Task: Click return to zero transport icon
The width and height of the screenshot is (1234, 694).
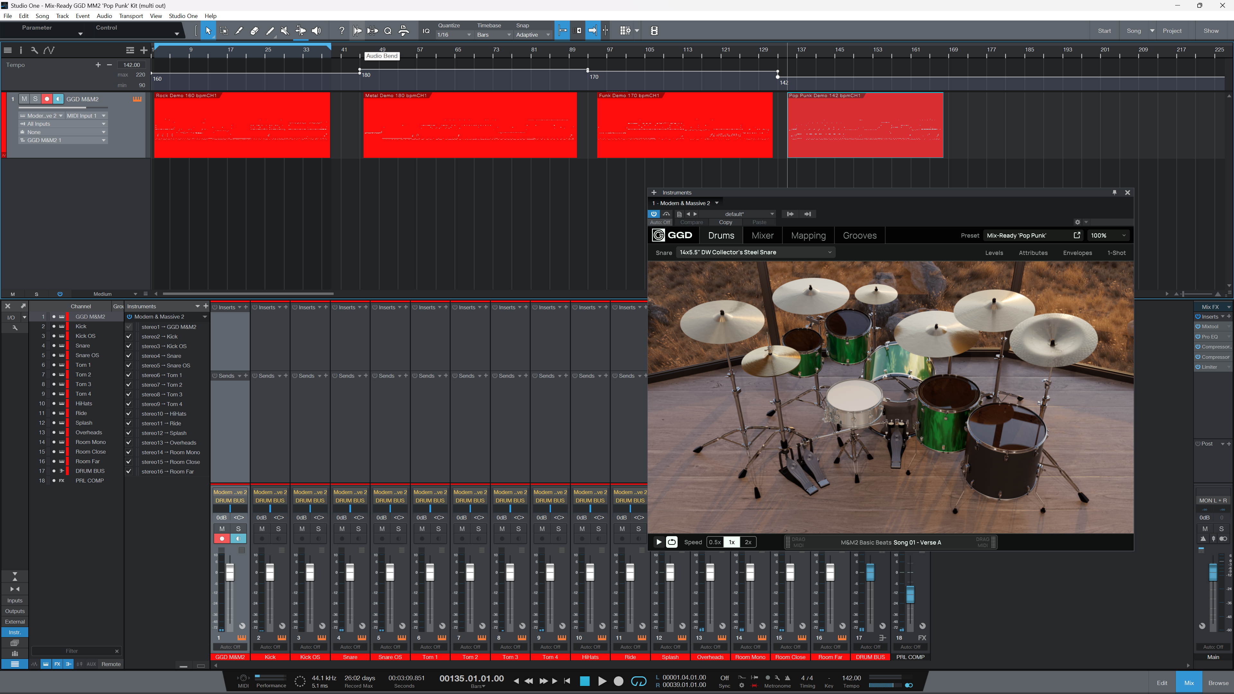Action: point(567,681)
